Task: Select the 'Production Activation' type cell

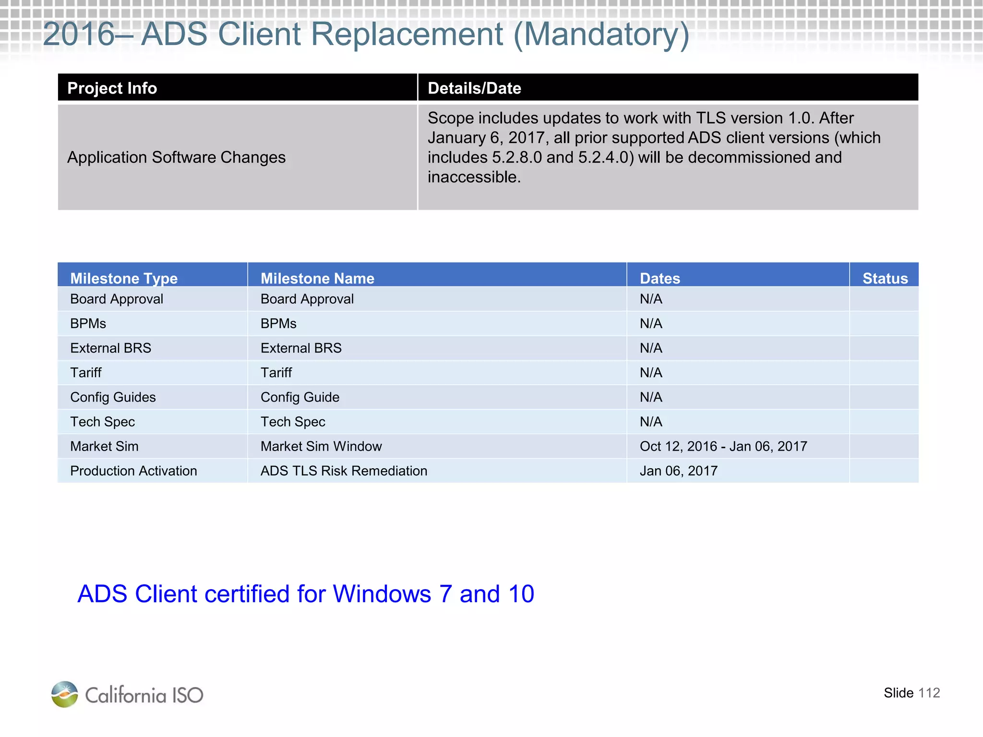Action: 153,471
